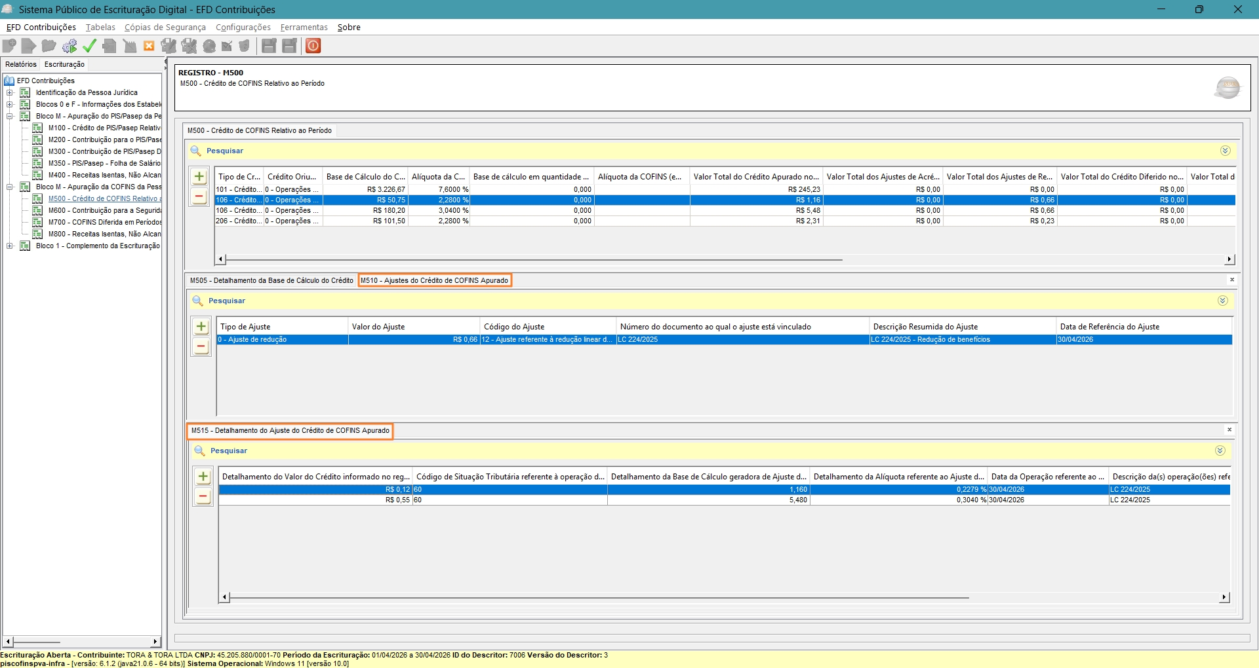Click the Código do Ajuste column header
This screenshot has height=668, width=1259.
tap(548, 327)
